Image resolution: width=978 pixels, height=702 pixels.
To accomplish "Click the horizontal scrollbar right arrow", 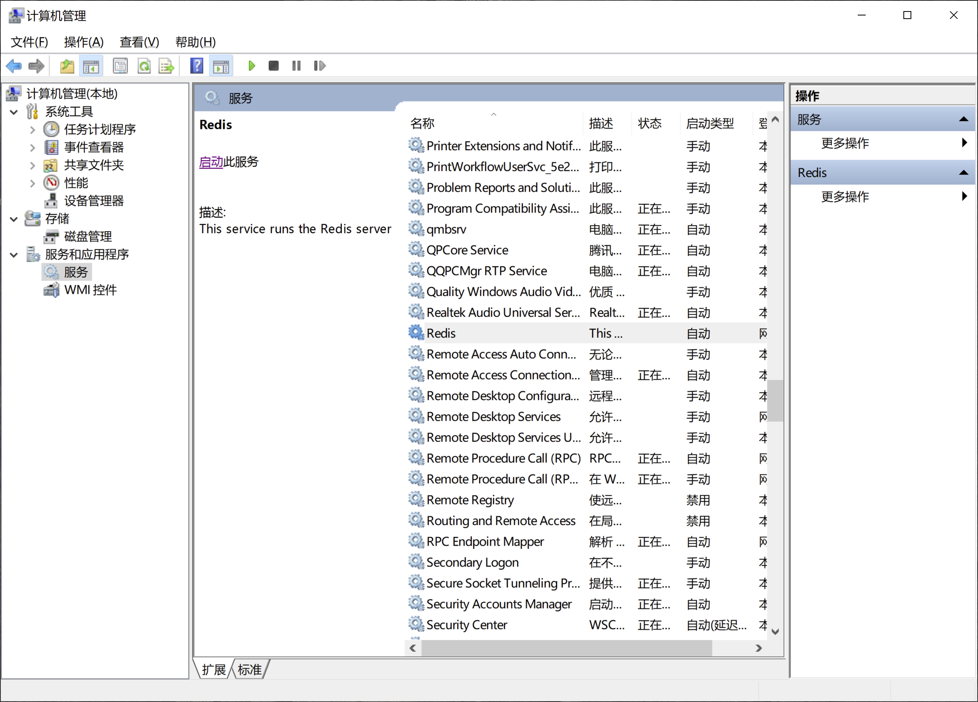I will click(x=759, y=648).
